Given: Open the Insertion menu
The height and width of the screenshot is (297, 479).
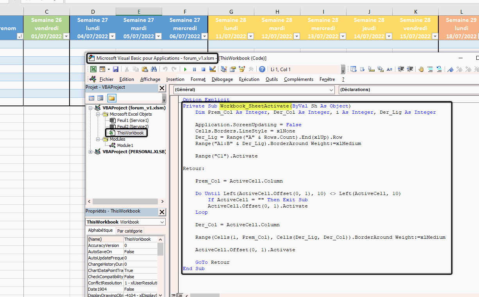Looking at the screenshot, I should tap(175, 79).
